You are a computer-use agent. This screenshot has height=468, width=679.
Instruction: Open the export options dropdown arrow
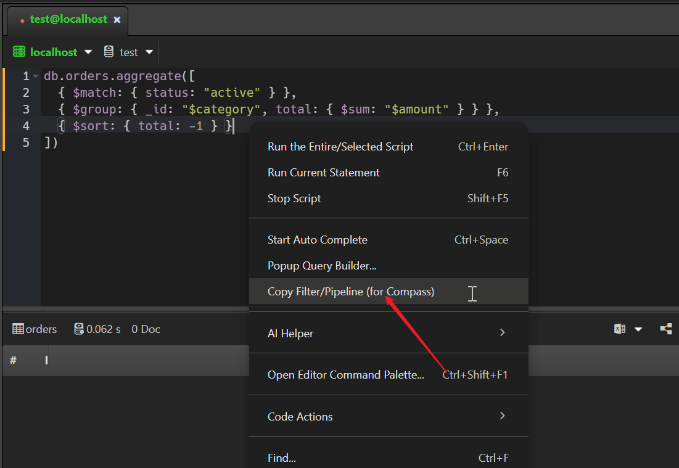pos(638,329)
